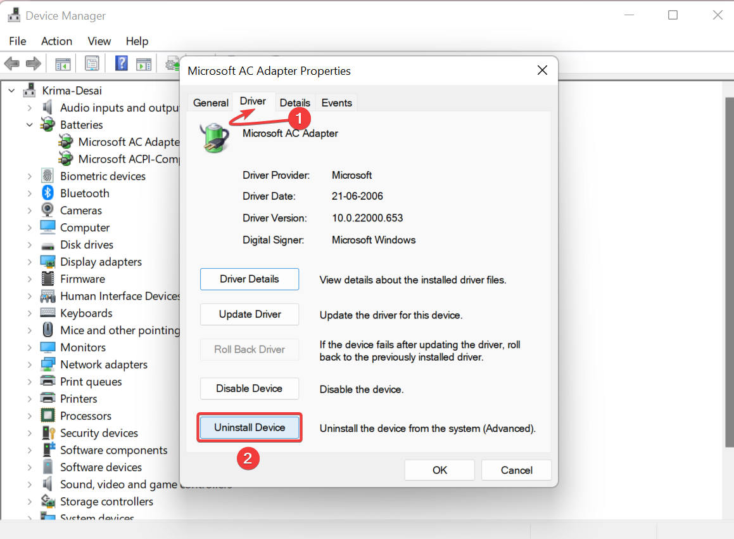
Task: Click the Processors category icon
Action: pos(47,415)
